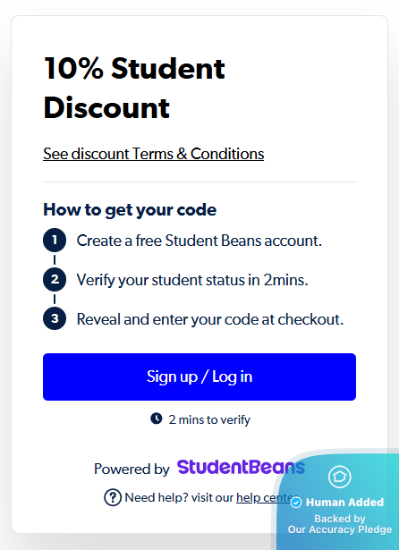Image resolution: width=399 pixels, height=550 pixels.
Task: Click the Powered by text
Action: click(x=132, y=469)
